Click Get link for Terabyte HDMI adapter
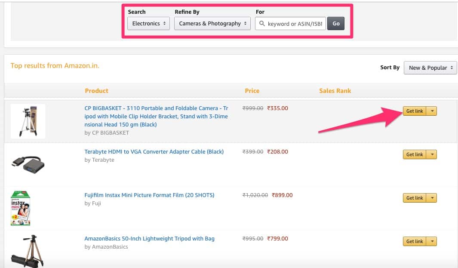Image resolution: width=458 pixels, height=268 pixels. [x=415, y=154]
